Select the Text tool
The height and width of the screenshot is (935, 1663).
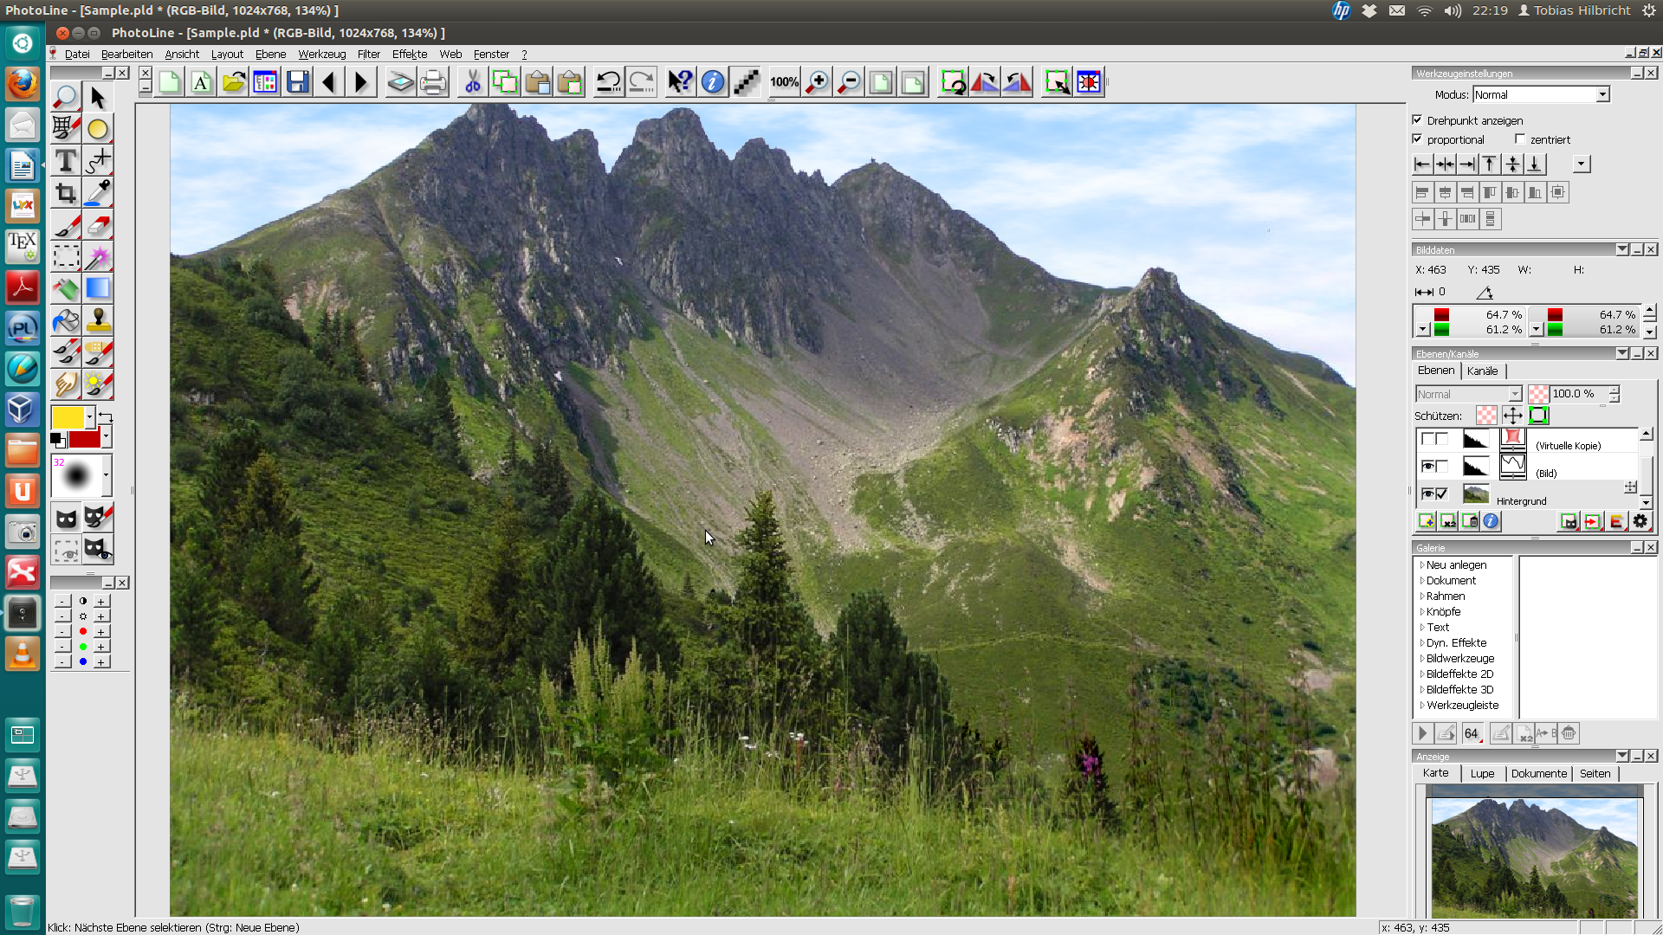[66, 161]
